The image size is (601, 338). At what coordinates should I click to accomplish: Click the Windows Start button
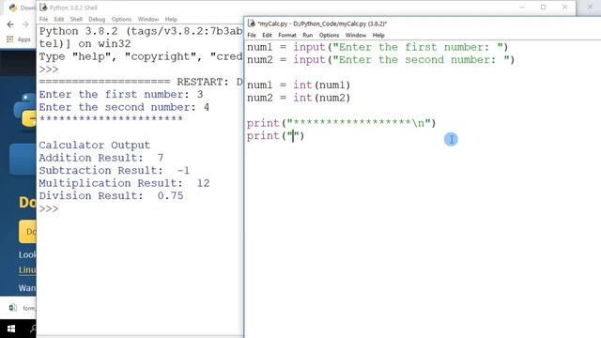tap(11, 329)
